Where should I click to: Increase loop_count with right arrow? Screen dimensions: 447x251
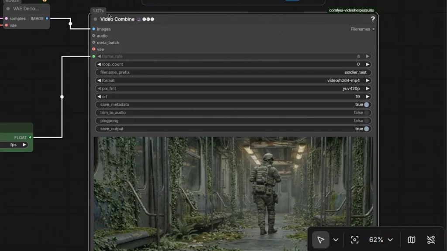368,64
